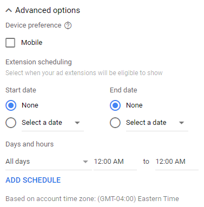Open the Start date picker dropdown arrow
Screen dimensions: 204x207
77,123
